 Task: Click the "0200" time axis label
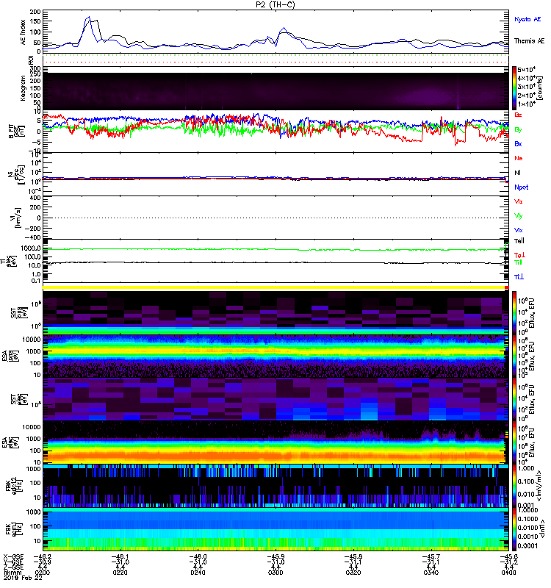tap(42, 573)
